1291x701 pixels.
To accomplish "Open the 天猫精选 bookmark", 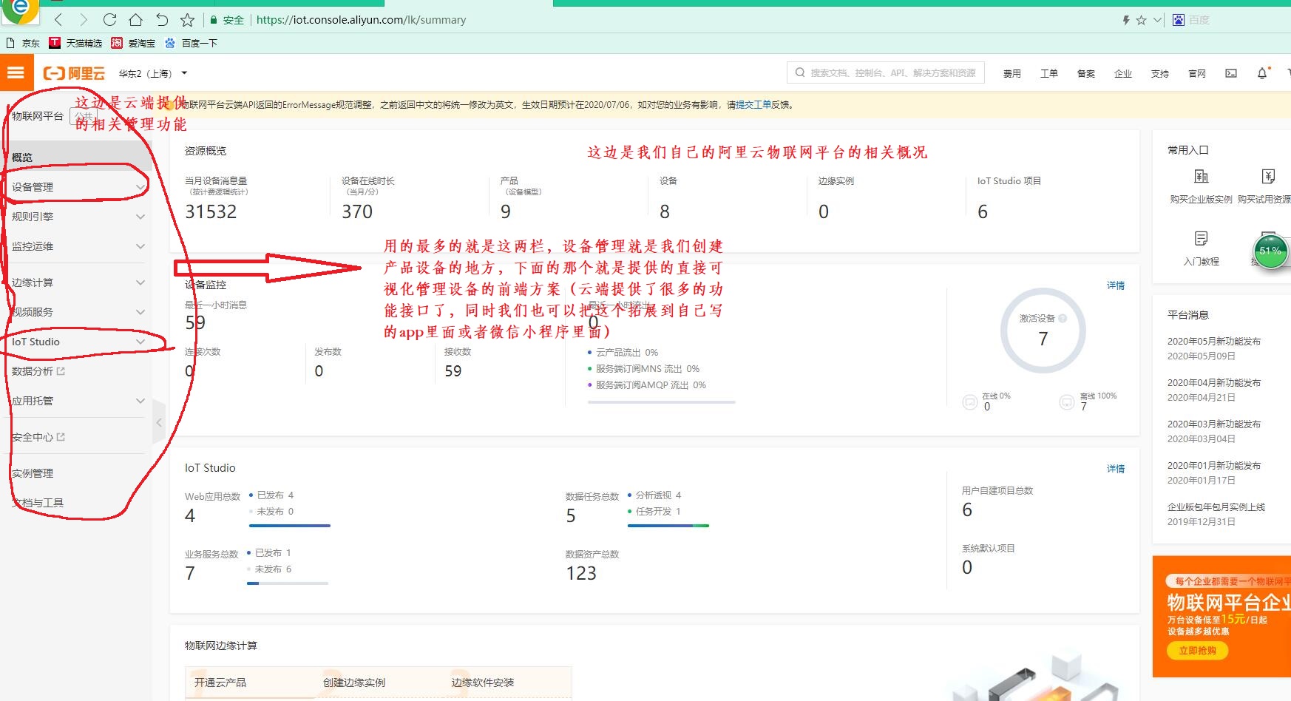I will (x=75, y=43).
